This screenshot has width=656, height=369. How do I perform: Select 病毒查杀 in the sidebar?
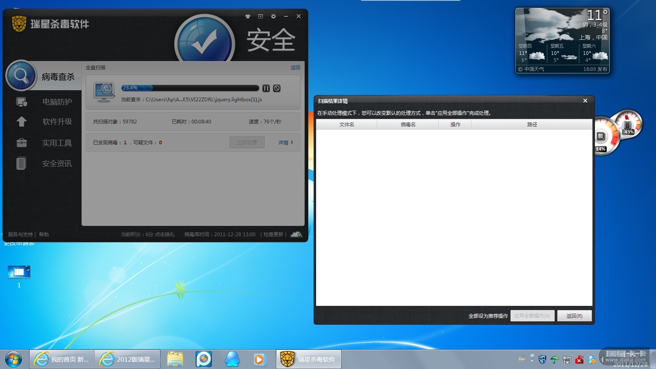(58, 77)
